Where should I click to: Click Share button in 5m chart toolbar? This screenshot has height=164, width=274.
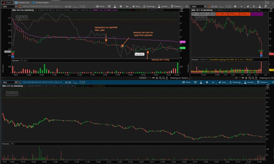click(x=100, y=6)
